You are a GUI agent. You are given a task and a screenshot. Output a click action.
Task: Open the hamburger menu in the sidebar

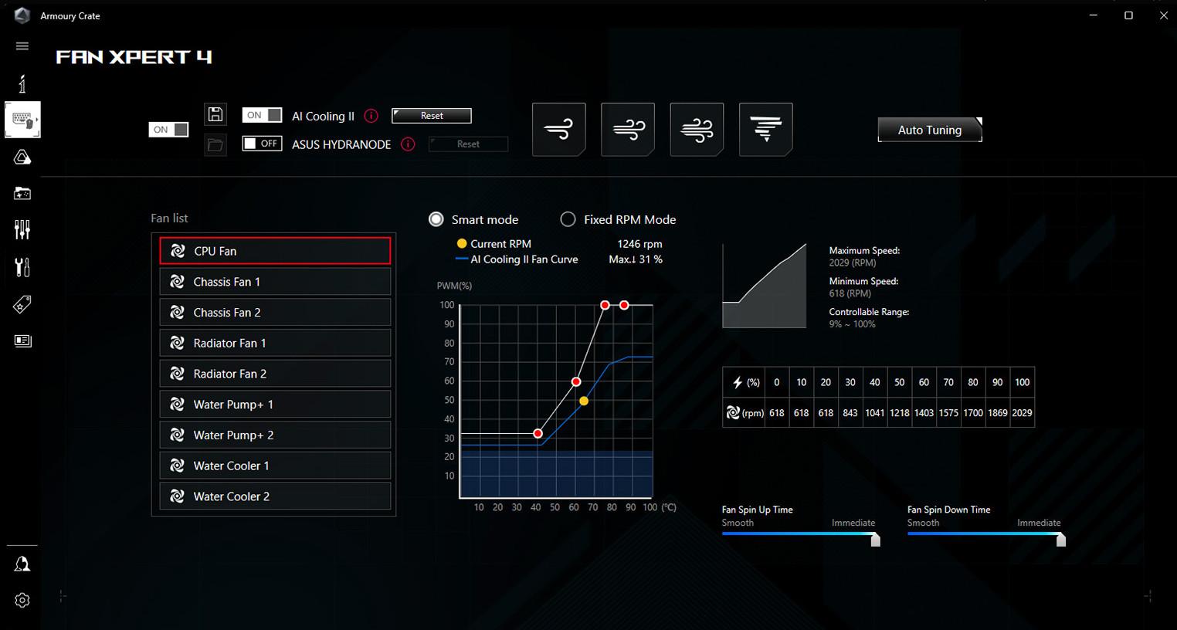click(x=22, y=46)
